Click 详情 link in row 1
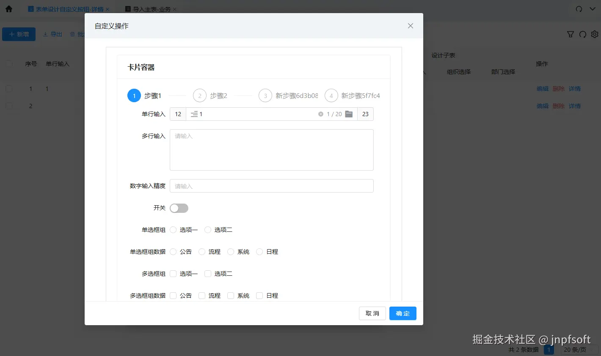The width and height of the screenshot is (601, 356). pyautogui.click(x=575, y=89)
